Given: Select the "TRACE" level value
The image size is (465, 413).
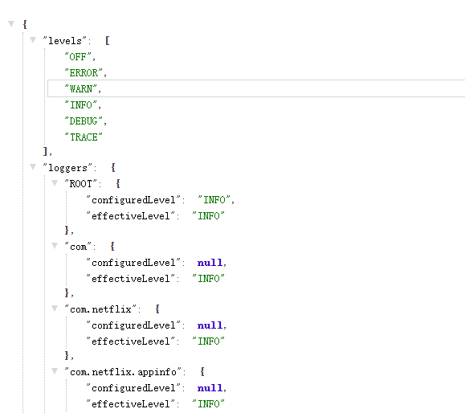Looking at the screenshot, I should coord(84,137).
